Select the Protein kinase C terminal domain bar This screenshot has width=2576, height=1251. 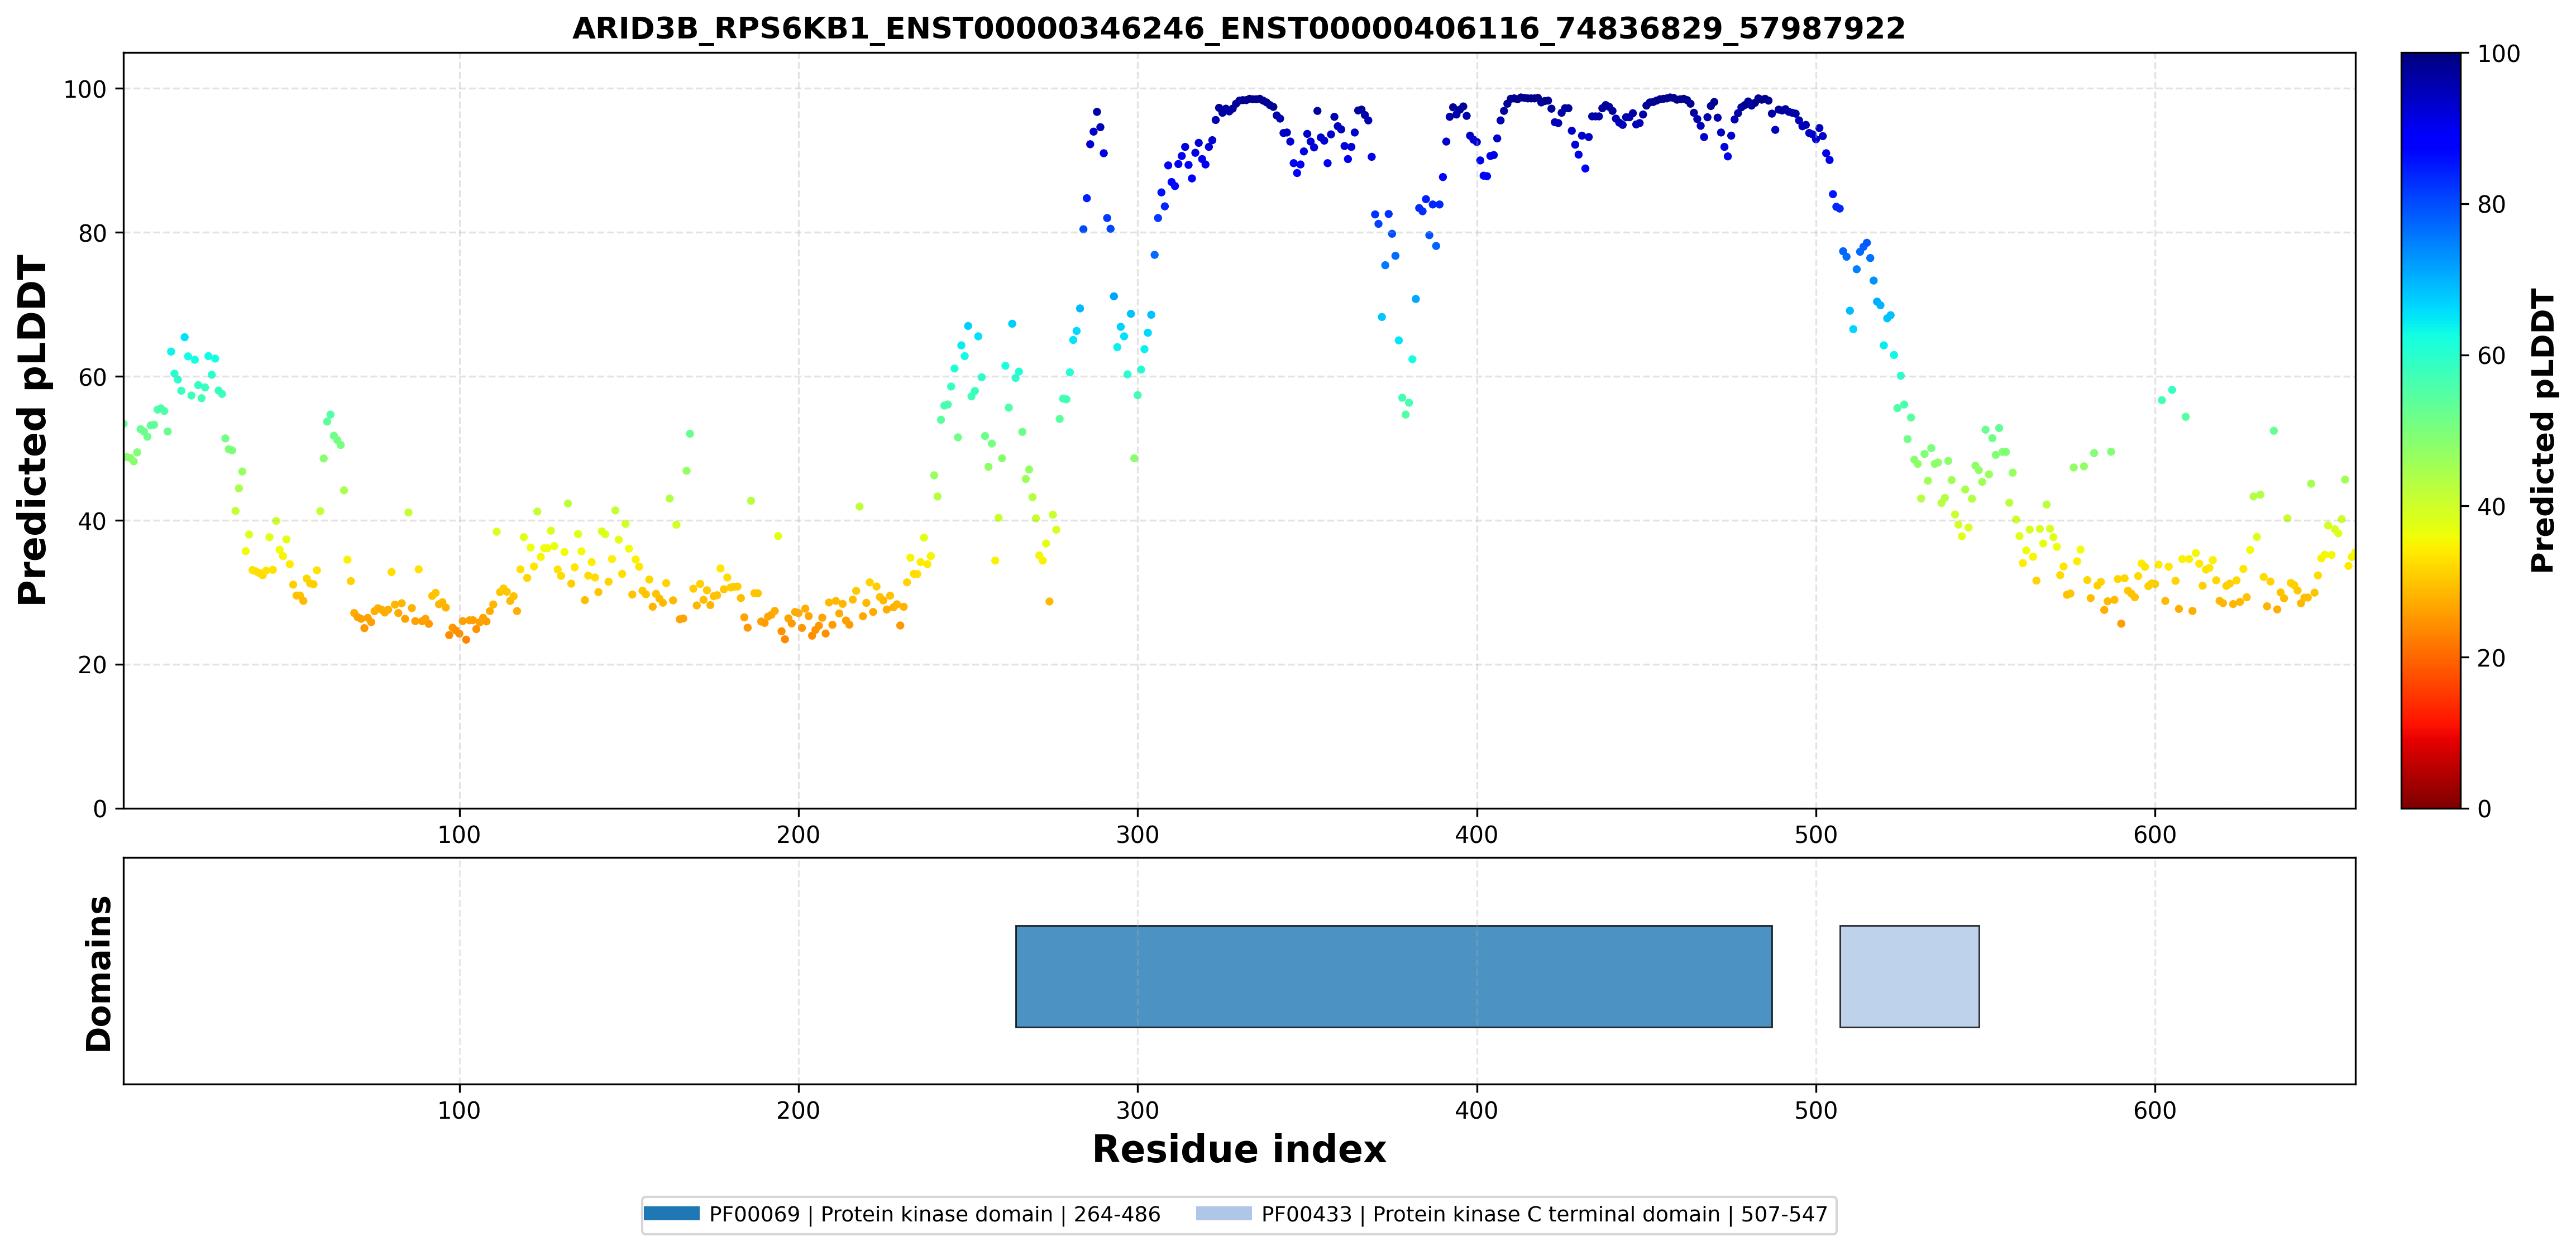coord(1909,976)
